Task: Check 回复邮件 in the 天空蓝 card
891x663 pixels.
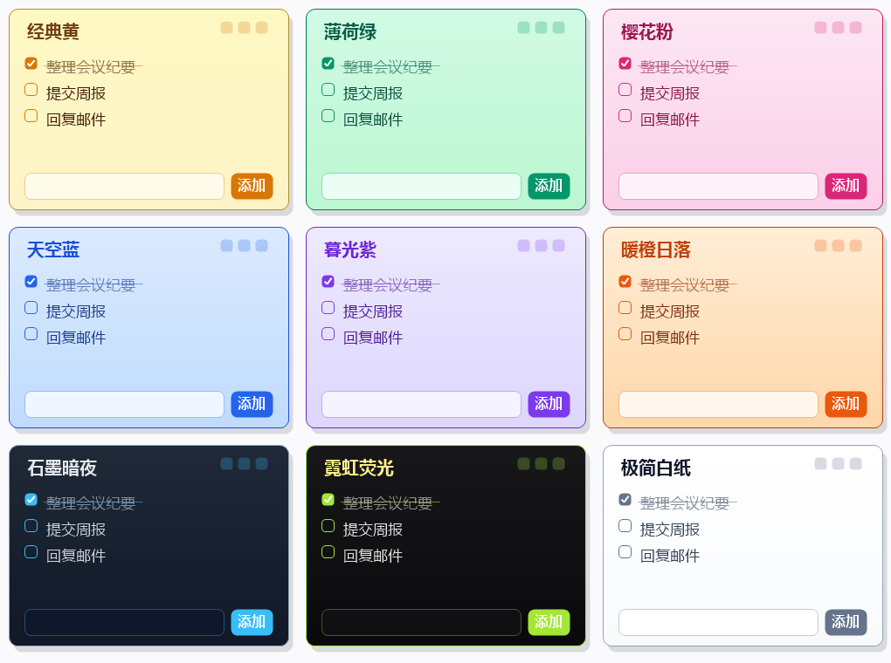Action: point(31,334)
